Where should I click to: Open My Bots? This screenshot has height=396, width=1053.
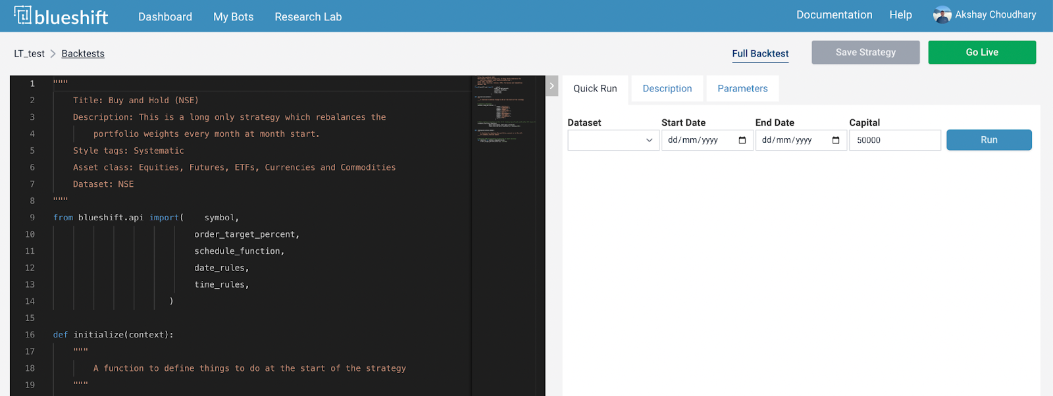pos(234,16)
